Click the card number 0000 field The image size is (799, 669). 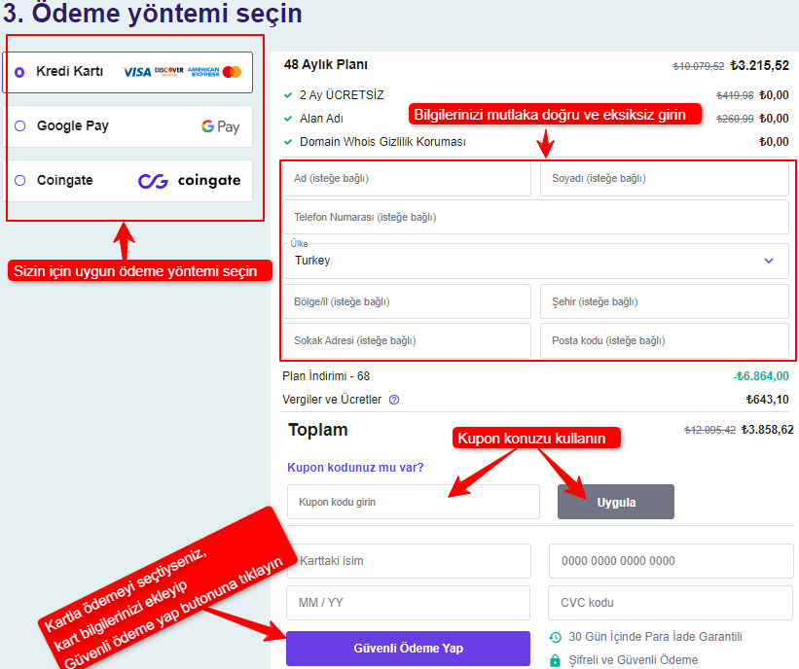[x=671, y=560]
